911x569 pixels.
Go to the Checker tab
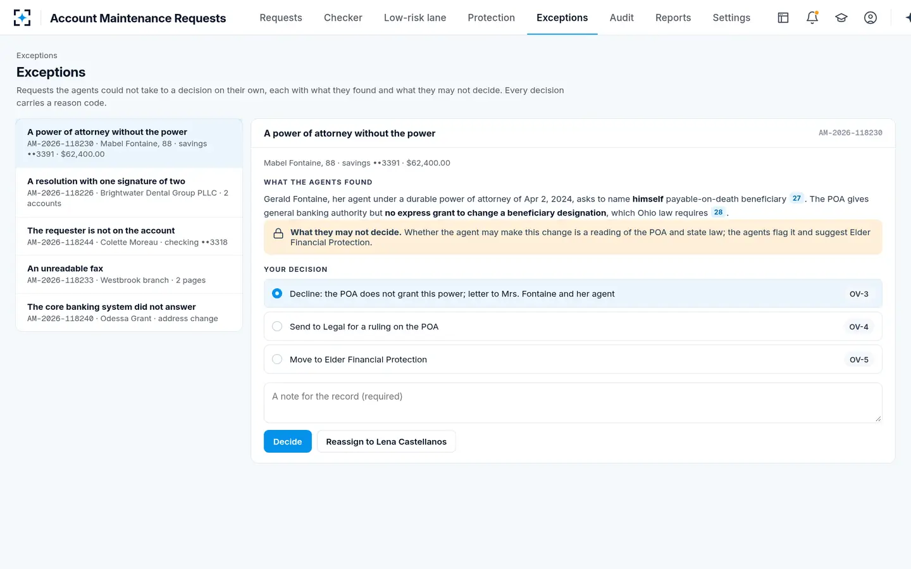(343, 18)
